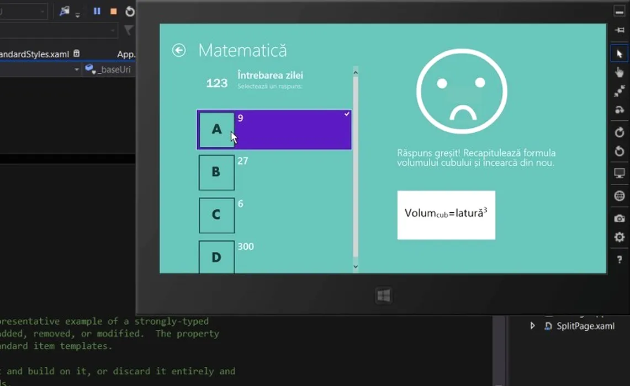This screenshot has width=630, height=386.
Task: Click the back arrow next to Matematică
Action: pos(179,50)
